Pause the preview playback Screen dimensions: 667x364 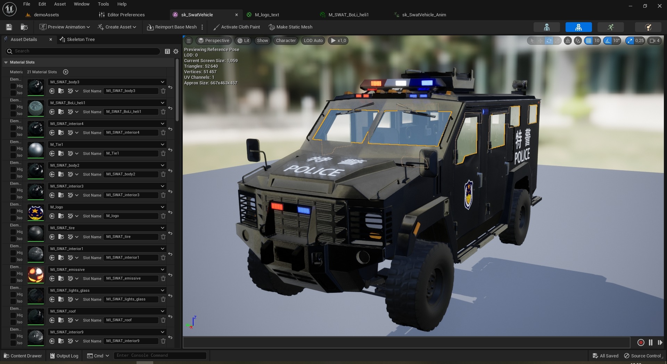[x=651, y=342]
